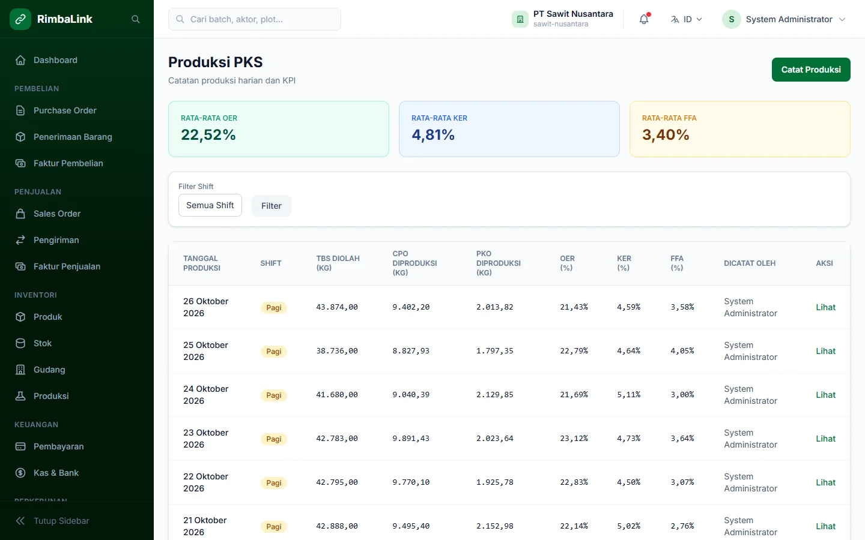Click the Kas & Bank dollar icon
This screenshot has width=865, height=540.
20,473
